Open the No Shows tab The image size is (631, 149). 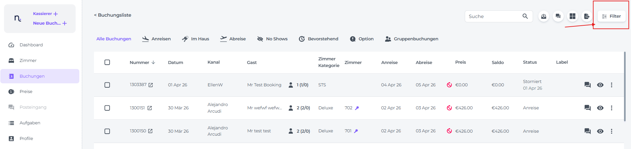point(272,39)
